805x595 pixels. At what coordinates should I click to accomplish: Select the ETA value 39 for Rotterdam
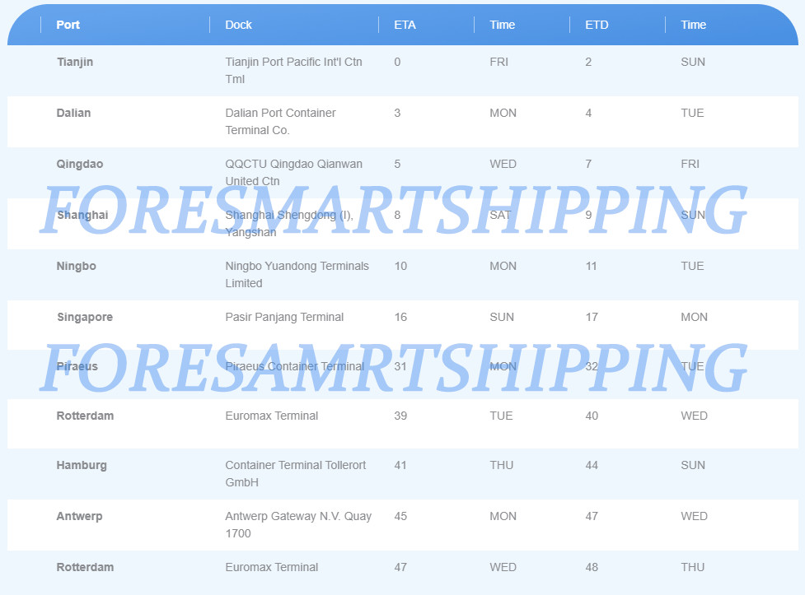(400, 416)
